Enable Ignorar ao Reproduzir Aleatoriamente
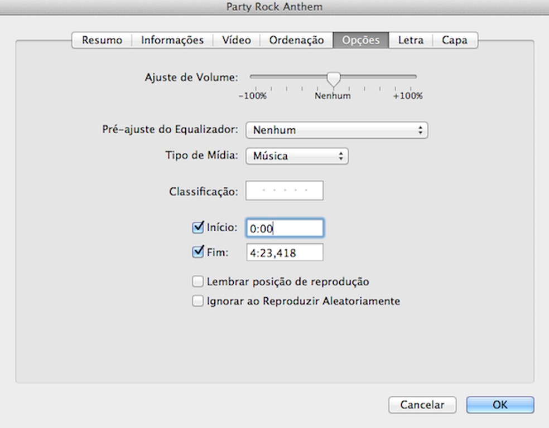Image resolution: width=549 pixels, height=428 pixels. click(198, 301)
